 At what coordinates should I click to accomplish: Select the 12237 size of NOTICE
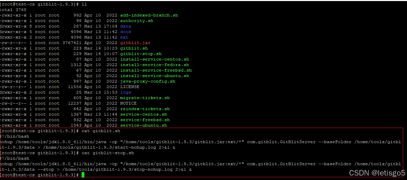point(75,103)
